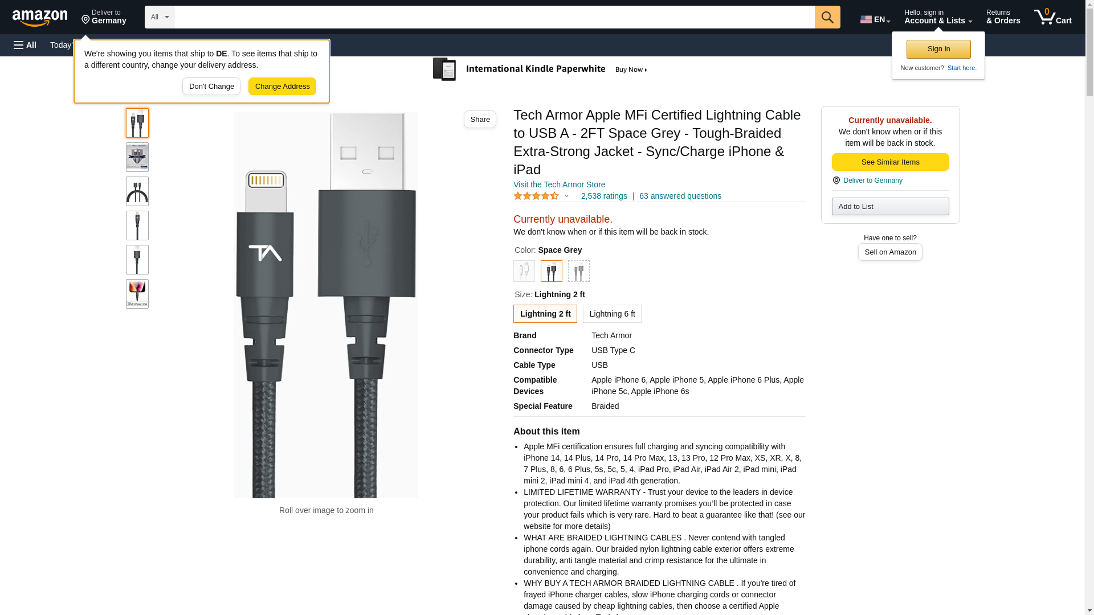Click the Amazon logo

40,18
